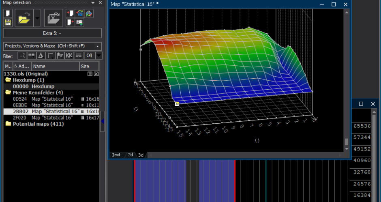Click the export page icon with red arrow
The image size is (381, 202).
coord(71,22)
